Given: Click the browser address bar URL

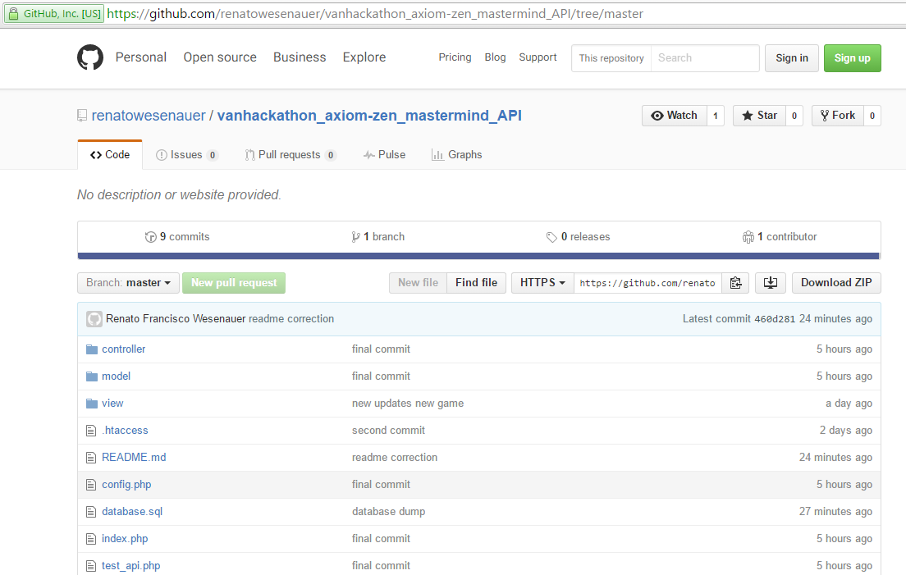Looking at the screenshot, I should click(375, 13).
